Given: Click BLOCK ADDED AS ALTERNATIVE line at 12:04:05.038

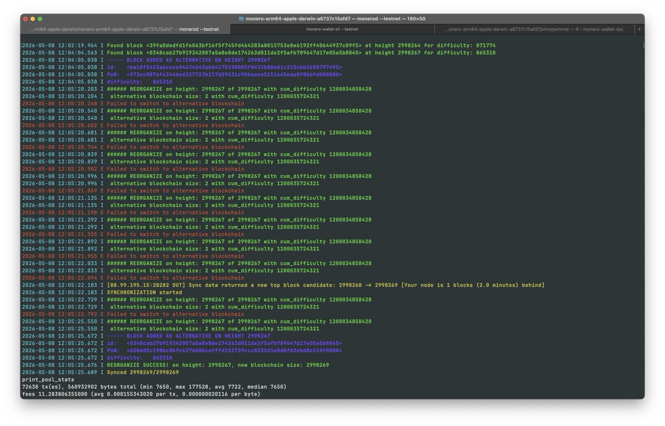Looking at the screenshot, I should point(146,60).
